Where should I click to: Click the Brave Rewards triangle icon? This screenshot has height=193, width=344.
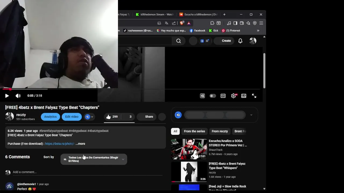click(189, 23)
